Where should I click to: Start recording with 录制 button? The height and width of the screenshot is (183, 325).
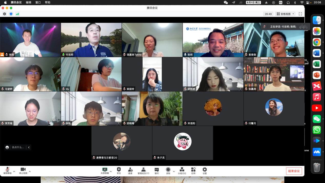tap(168, 171)
